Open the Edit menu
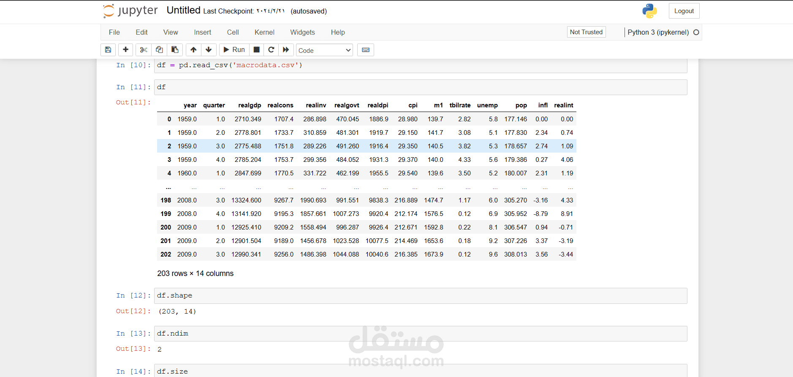Screen dimensions: 793x377 tap(141, 32)
